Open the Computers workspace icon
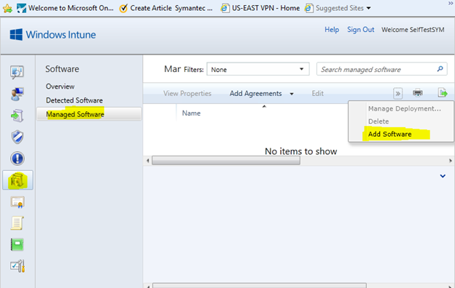This screenshot has height=288, width=455. click(17, 94)
